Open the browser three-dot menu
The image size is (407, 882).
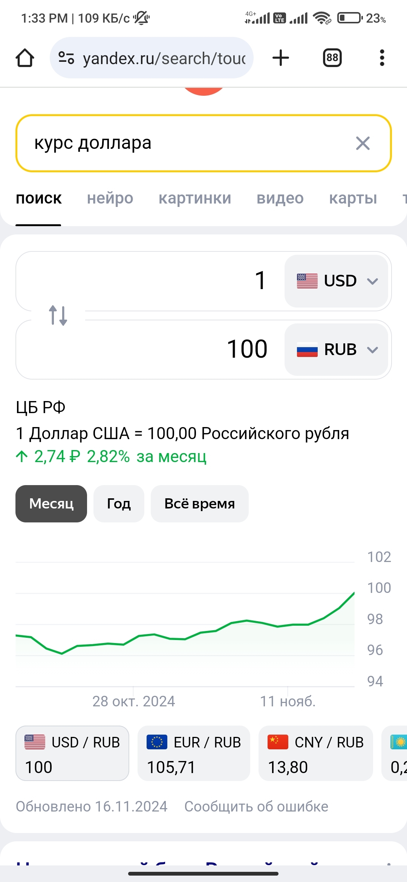(382, 58)
